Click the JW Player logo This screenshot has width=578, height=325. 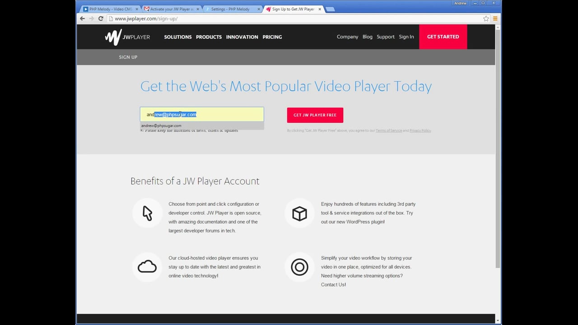[x=127, y=37]
